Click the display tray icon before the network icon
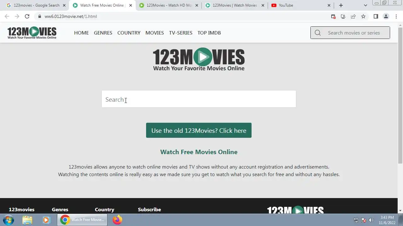 pos(356,220)
